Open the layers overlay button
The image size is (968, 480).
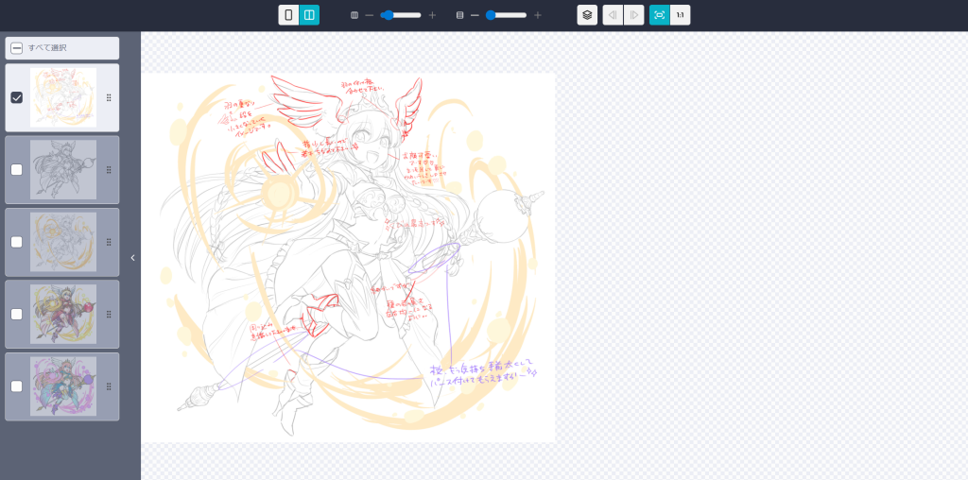[587, 15]
